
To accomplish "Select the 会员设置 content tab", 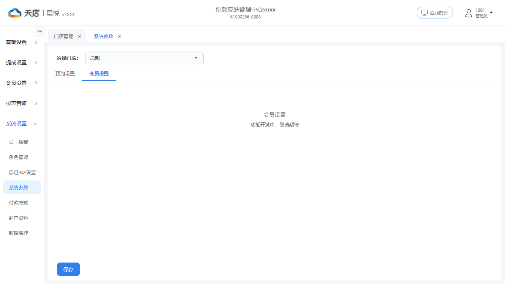I will [99, 74].
